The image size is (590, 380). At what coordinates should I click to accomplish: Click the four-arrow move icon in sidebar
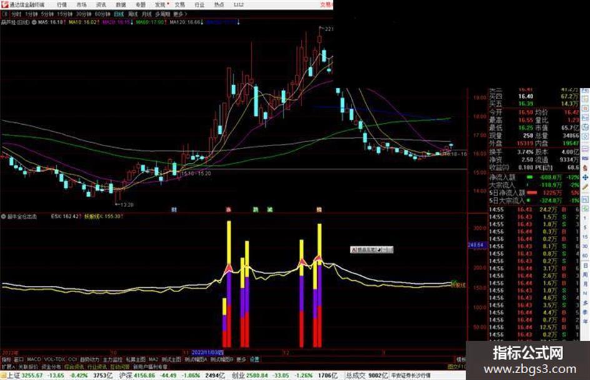[x=585, y=177]
